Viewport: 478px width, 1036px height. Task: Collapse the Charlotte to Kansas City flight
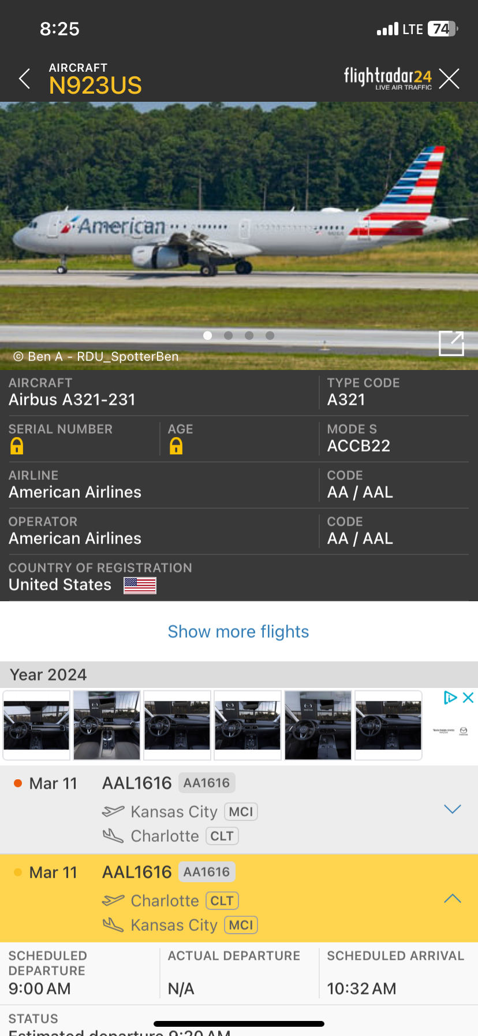(x=452, y=898)
